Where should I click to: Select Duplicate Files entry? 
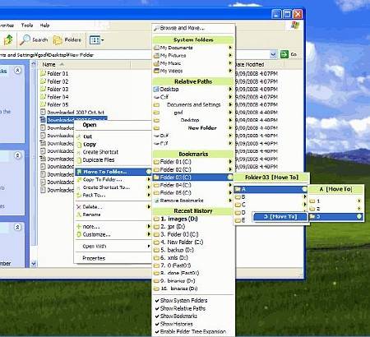113,160
